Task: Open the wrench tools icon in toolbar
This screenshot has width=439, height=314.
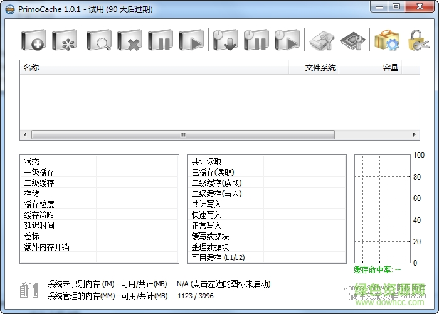Action: pyautogui.click(x=322, y=41)
